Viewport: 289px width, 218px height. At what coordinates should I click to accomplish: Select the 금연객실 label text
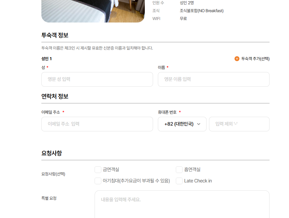tap(111, 170)
